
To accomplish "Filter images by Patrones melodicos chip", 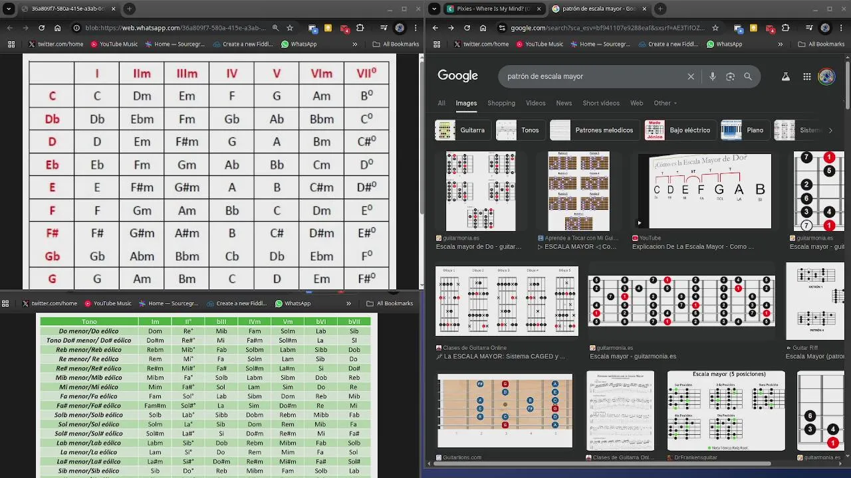I will coord(594,130).
